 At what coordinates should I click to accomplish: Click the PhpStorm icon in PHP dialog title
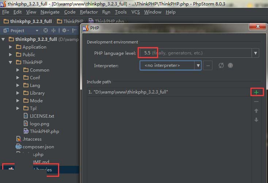[x=85, y=28]
